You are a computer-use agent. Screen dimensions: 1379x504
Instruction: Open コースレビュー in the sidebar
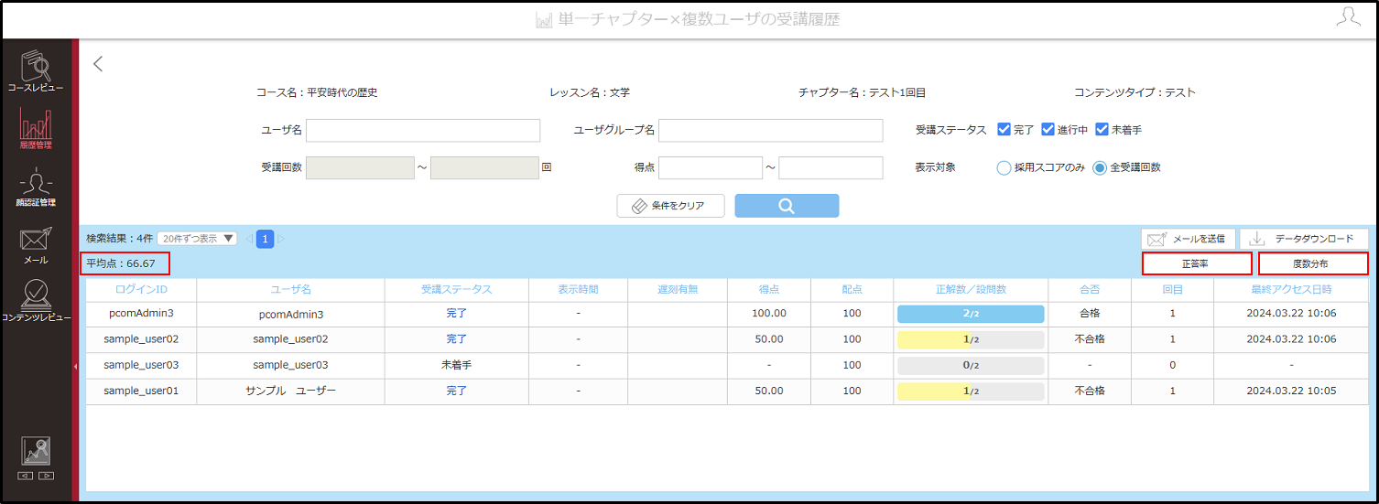pyautogui.click(x=36, y=70)
